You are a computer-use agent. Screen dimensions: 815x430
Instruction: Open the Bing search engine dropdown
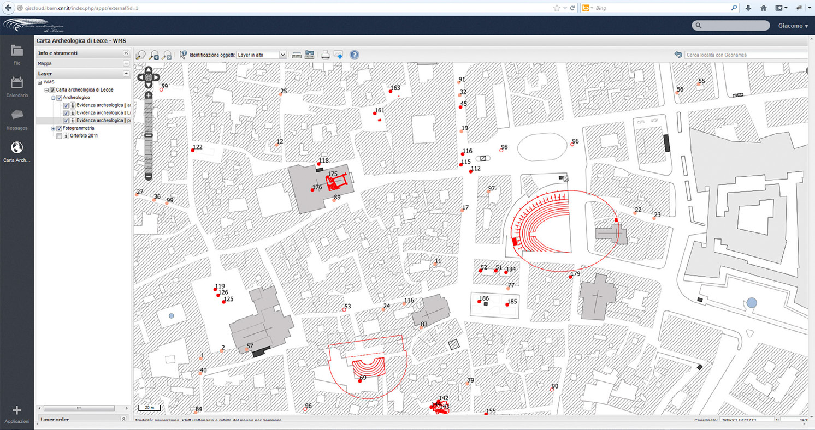pyautogui.click(x=587, y=8)
